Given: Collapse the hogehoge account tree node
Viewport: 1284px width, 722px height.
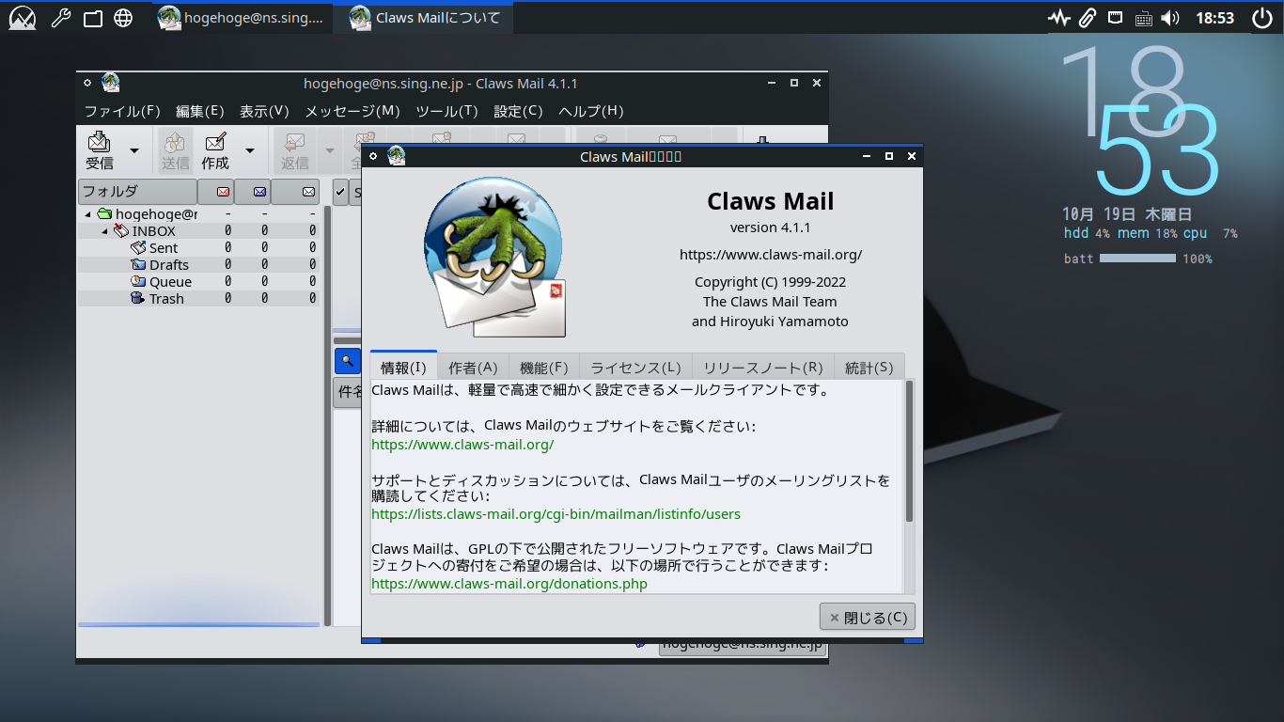Looking at the screenshot, I should coord(88,214).
